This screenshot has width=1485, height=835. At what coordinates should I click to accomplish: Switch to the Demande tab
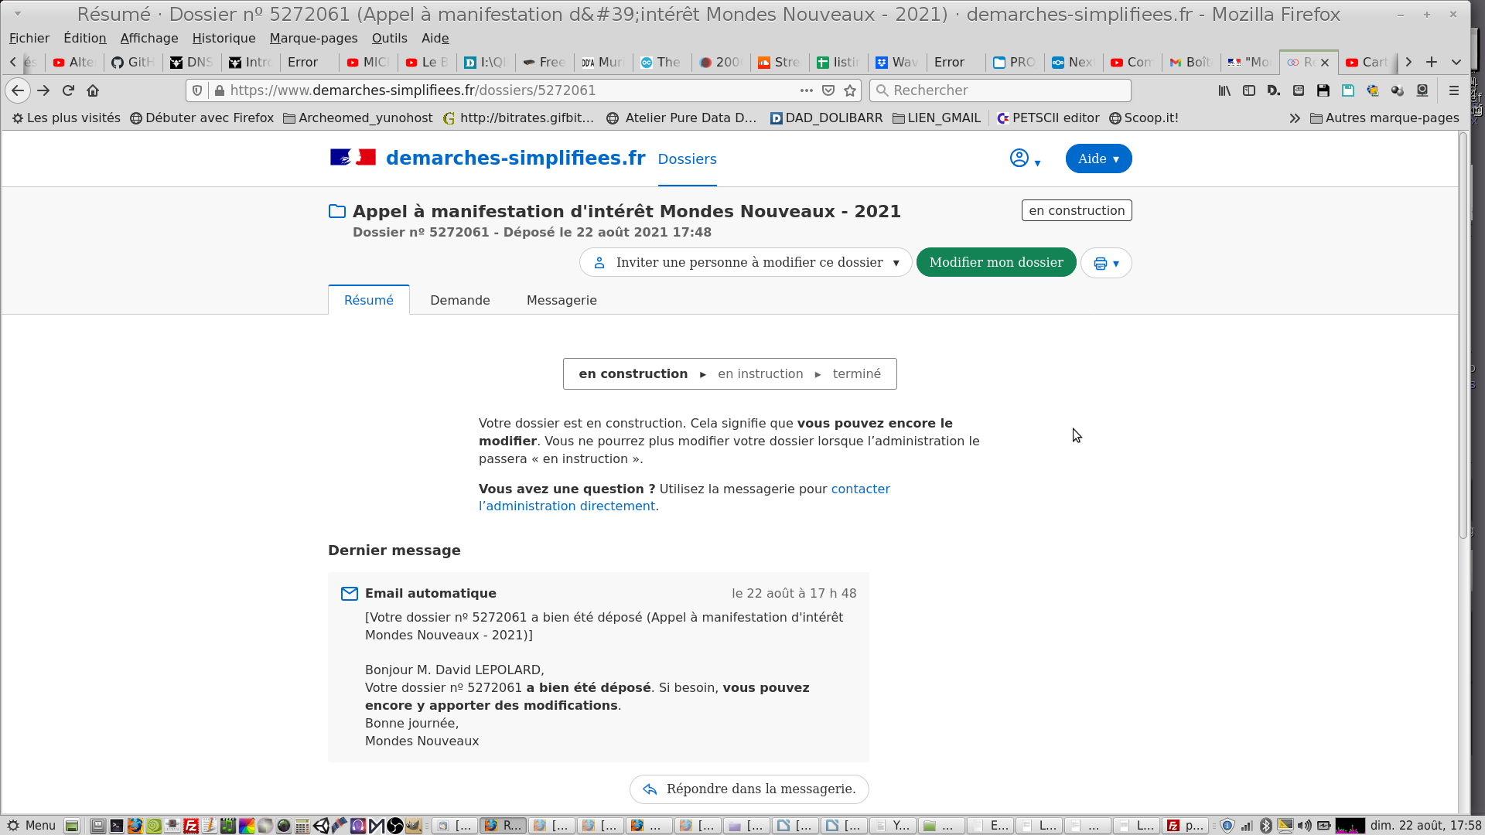(459, 300)
